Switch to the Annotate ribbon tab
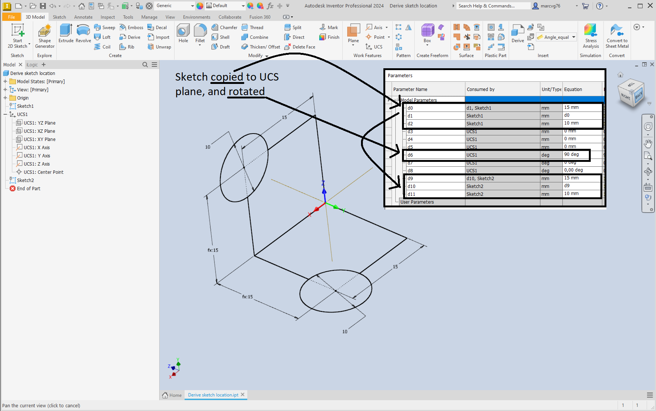Image resolution: width=656 pixels, height=411 pixels. pyautogui.click(x=83, y=17)
